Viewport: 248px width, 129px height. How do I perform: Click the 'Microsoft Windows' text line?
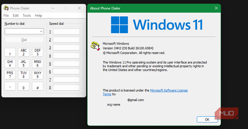pyautogui.click(x=116, y=44)
